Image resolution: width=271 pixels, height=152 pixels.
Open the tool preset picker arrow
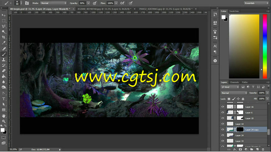pyautogui.click(x=11, y=3)
